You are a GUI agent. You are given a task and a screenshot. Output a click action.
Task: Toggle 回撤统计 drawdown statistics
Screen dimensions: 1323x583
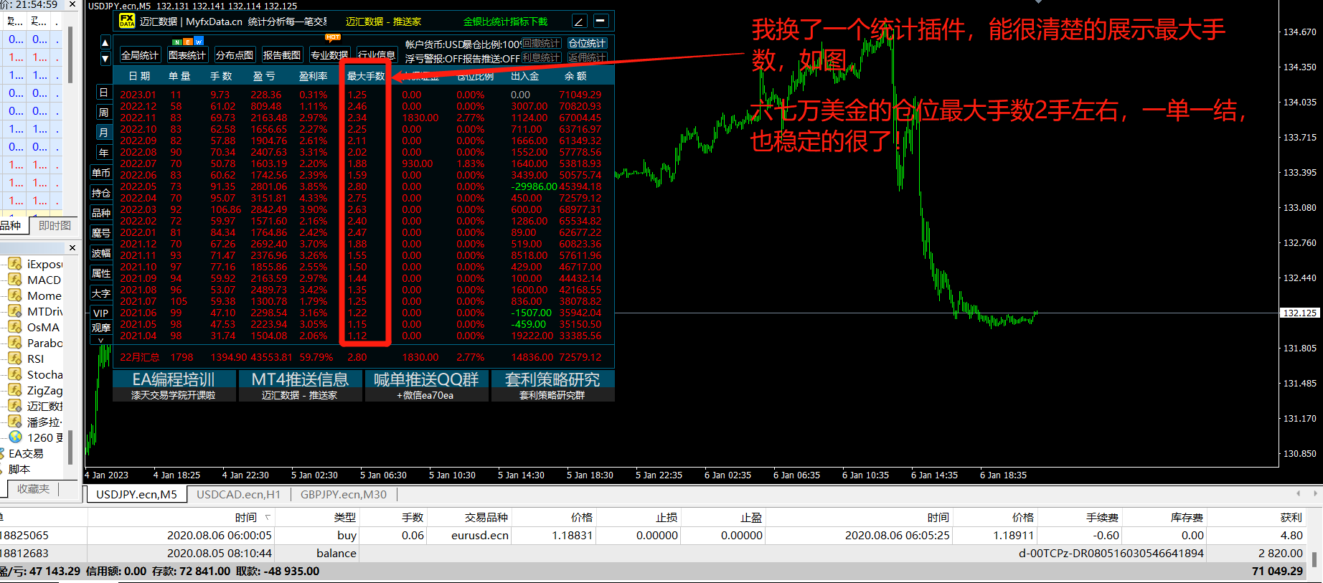[541, 44]
